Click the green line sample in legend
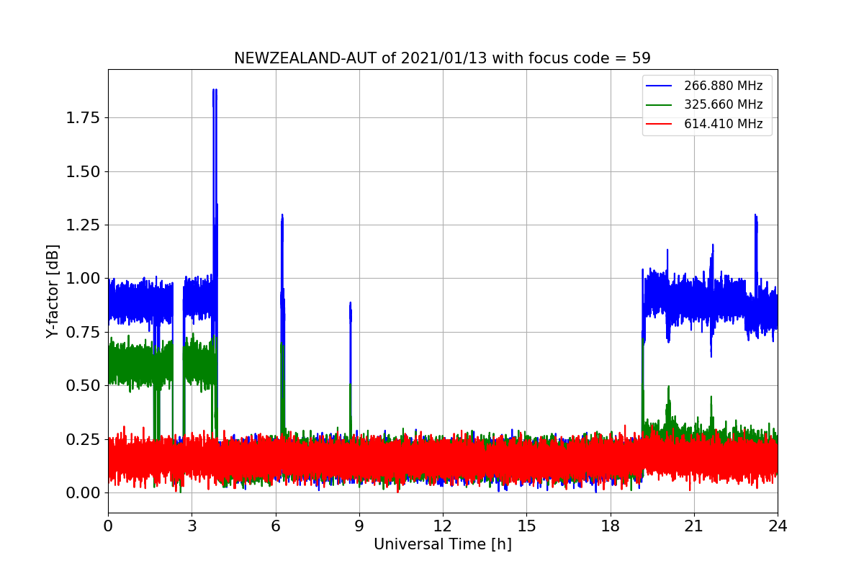 pos(659,105)
